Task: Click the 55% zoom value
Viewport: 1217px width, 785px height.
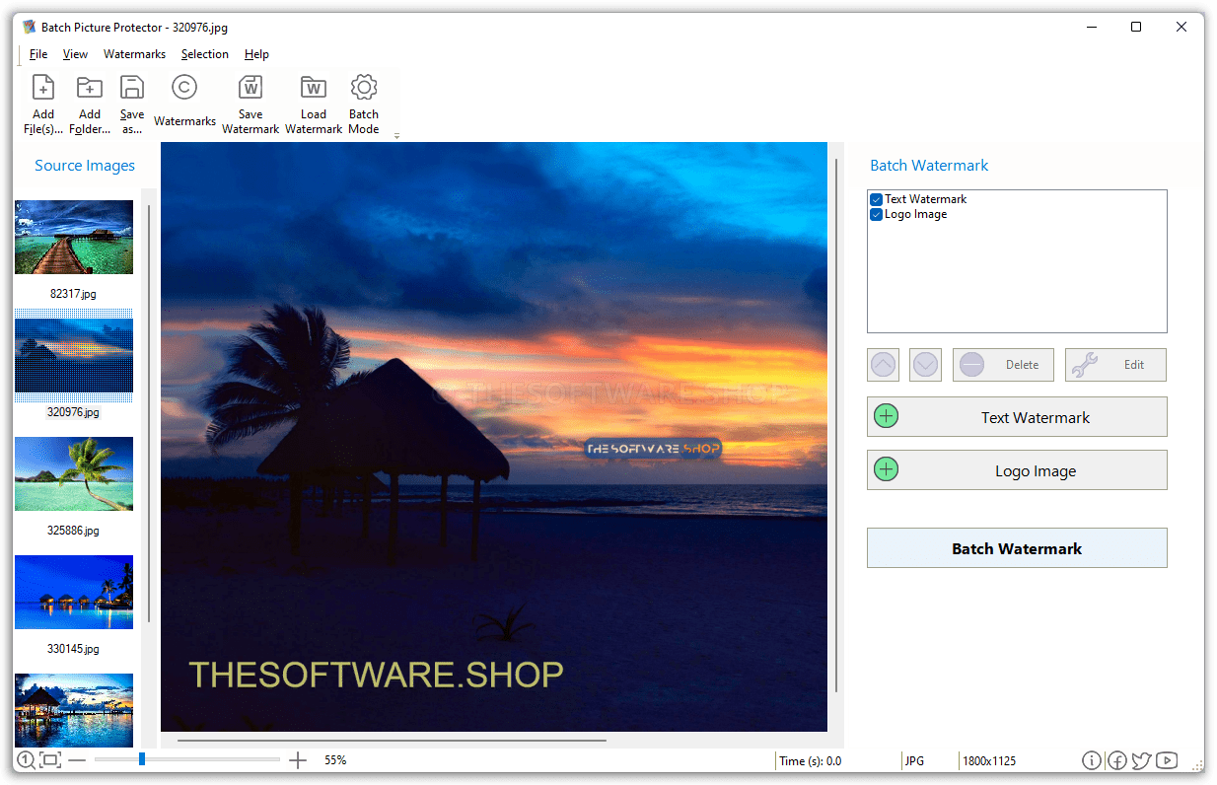Action: (x=335, y=760)
